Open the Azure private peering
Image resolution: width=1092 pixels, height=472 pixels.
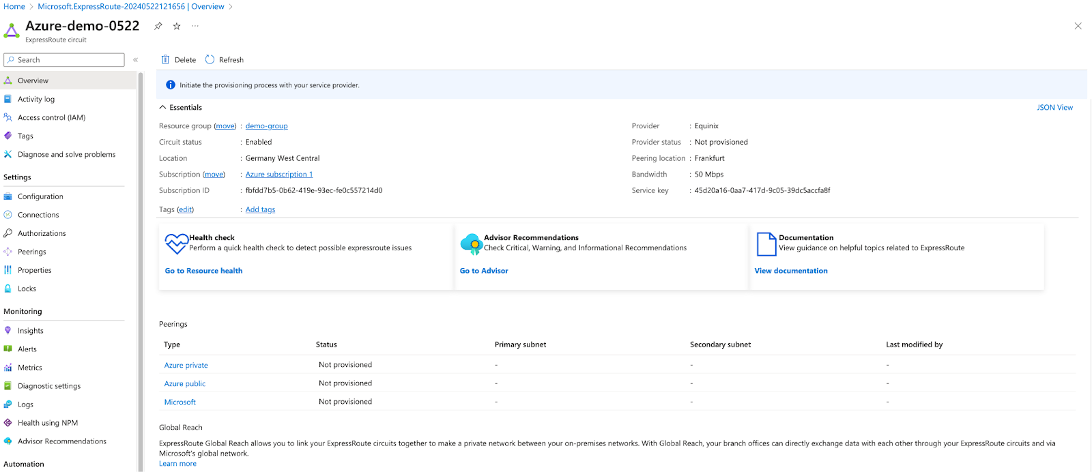(x=186, y=366)
